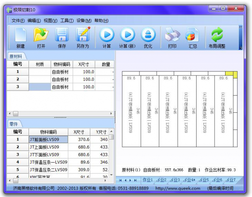The image size is (252, 197).
Task: Jump to the last job tab arrow
Action: click(x=136, y=180)
